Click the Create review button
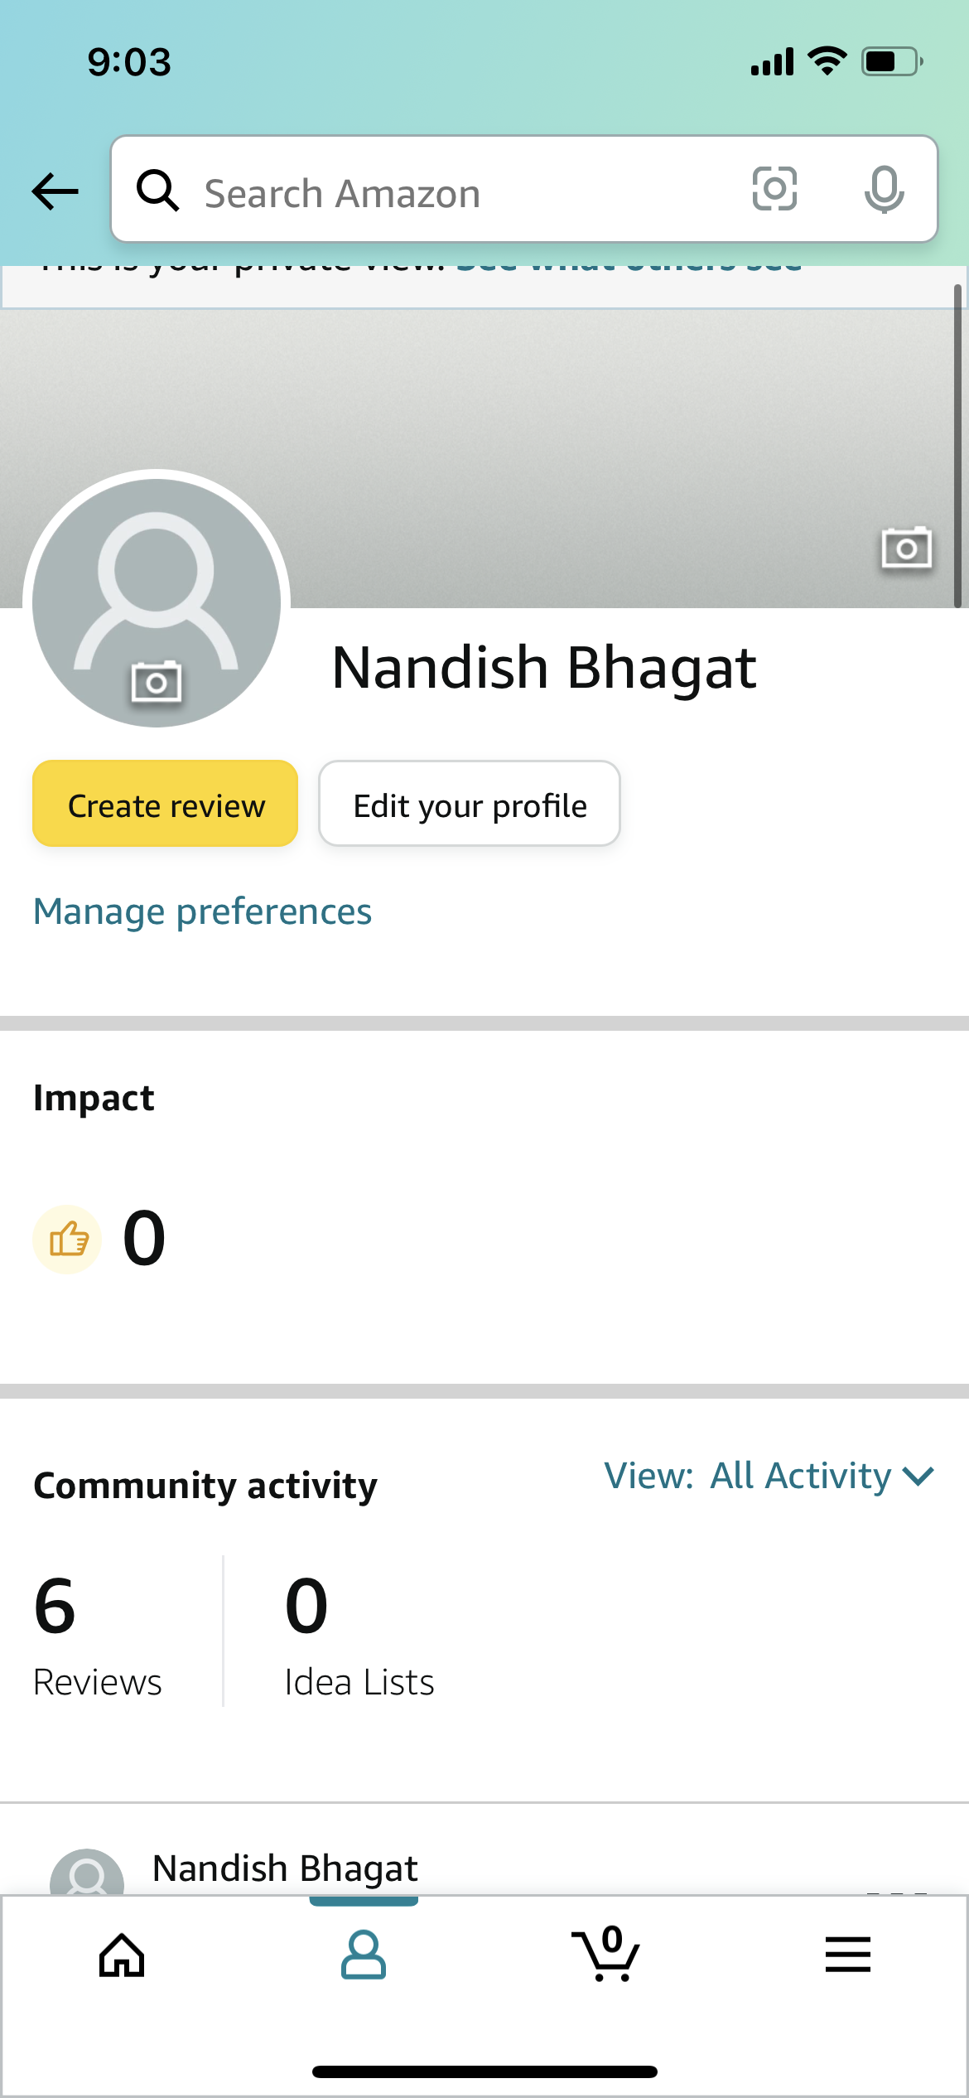 pos(166,804)
